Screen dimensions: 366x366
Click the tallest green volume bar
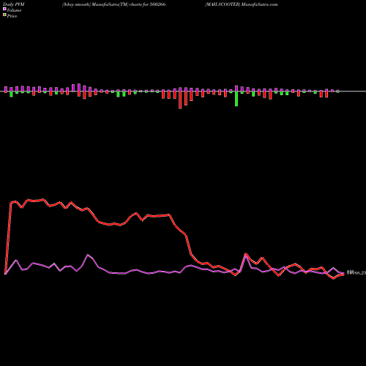(x=236, y=99)
